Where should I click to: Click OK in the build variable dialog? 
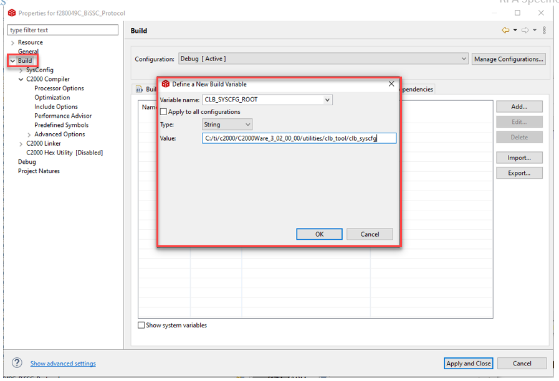click(319, 234)
